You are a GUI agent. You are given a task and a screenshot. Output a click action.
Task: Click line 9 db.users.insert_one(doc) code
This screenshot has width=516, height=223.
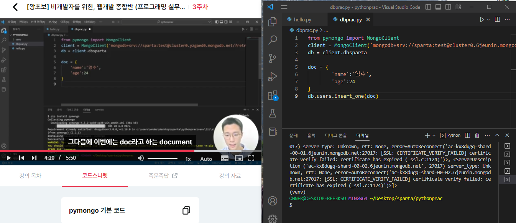click(343, 96)
